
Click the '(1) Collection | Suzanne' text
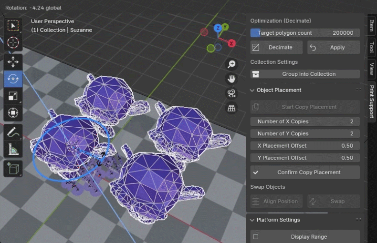(62, 30)
